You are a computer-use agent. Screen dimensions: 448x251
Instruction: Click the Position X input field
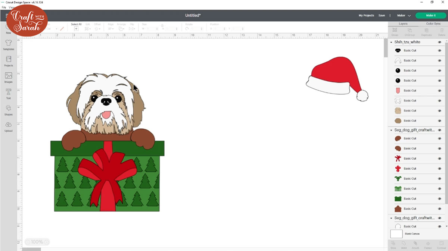click(x=219, y=29)
